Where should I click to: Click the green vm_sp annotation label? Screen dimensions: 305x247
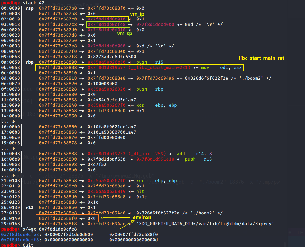[x=125, y=34]
